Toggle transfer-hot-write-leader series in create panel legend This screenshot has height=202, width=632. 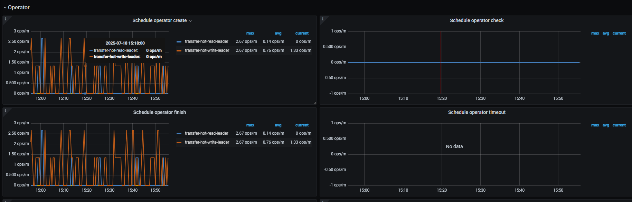coord(207,50)
